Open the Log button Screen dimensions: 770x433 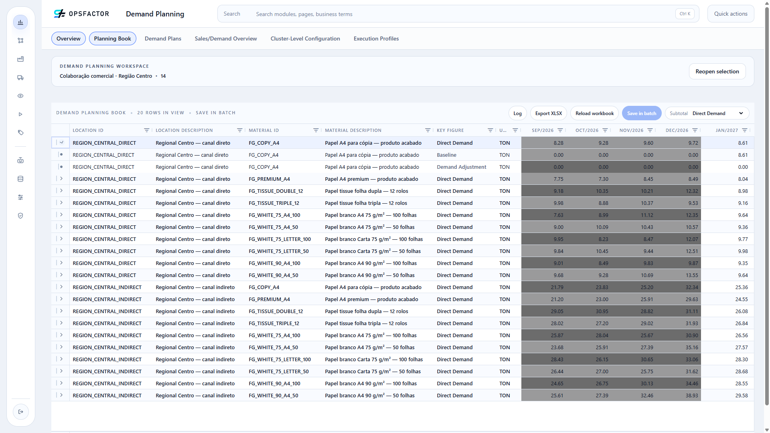(517, 113)
